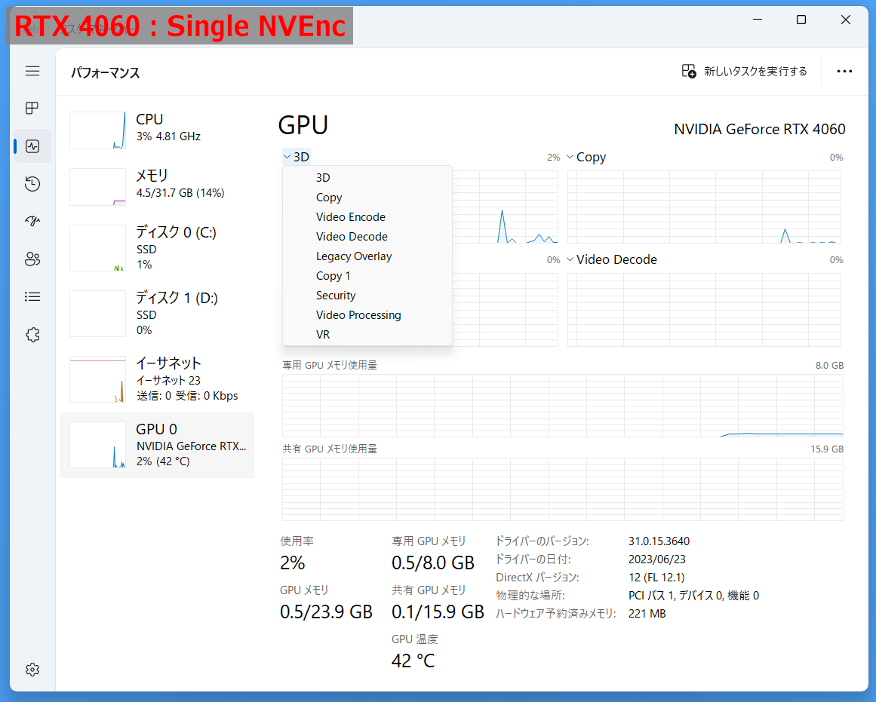Click the PCI バス 1 location value
The height and width of the screenshot is (702, 876).
[693, 596]
